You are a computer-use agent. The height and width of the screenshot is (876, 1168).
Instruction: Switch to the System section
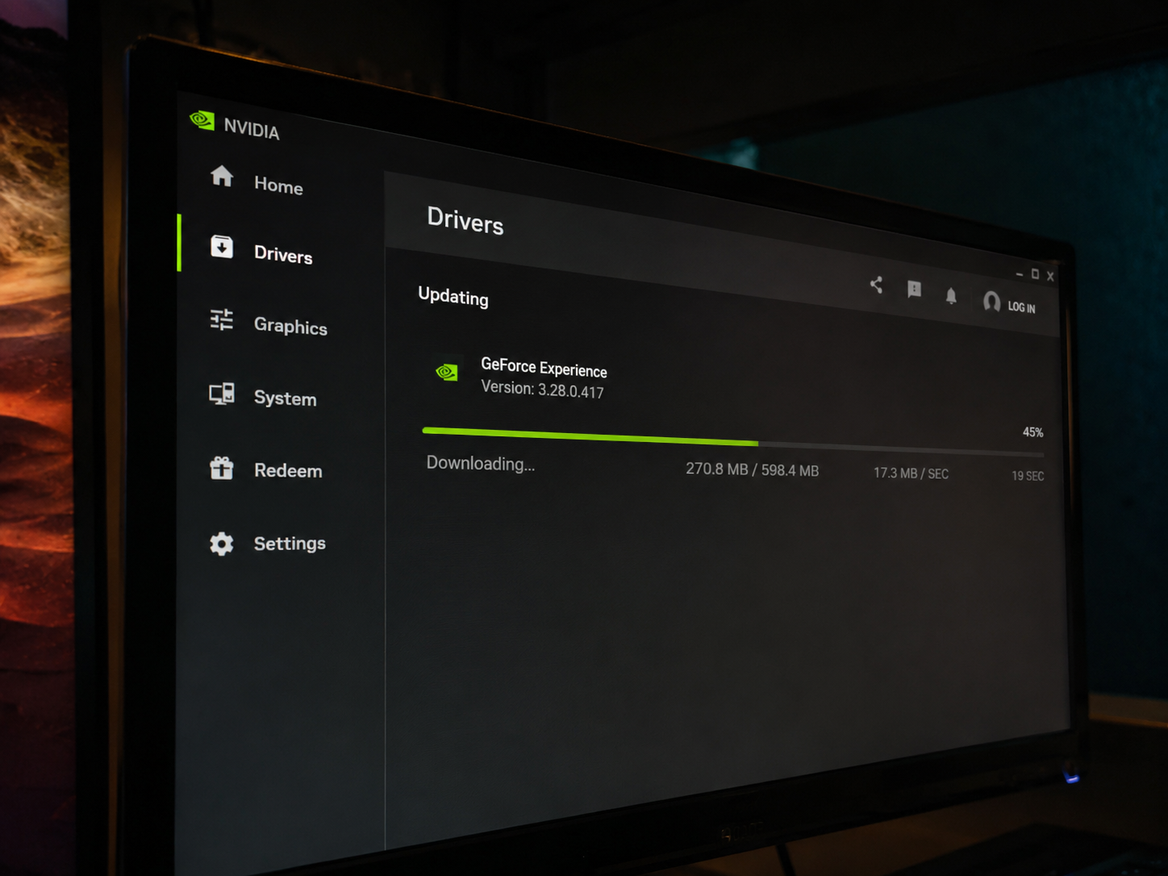[x=285, y=398]
